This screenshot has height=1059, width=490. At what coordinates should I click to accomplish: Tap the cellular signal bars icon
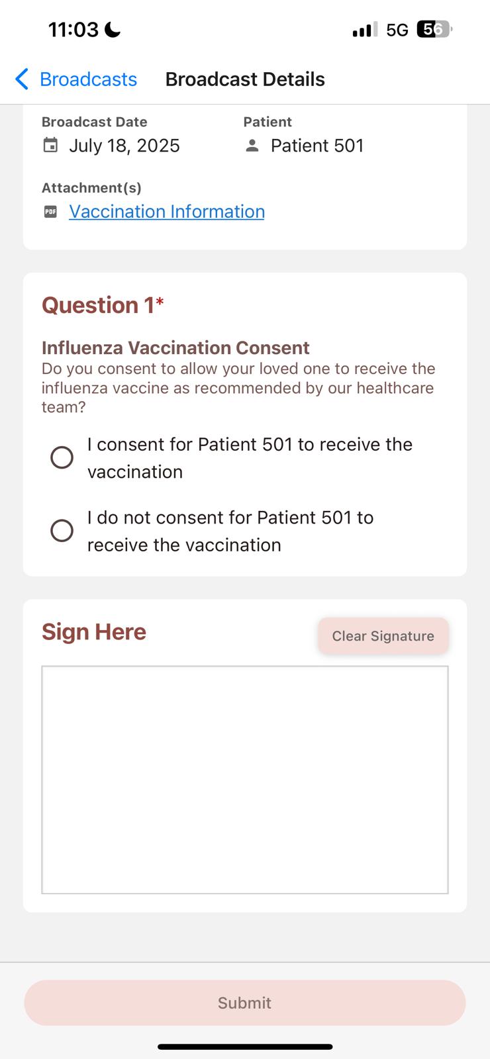click(364, 29)
